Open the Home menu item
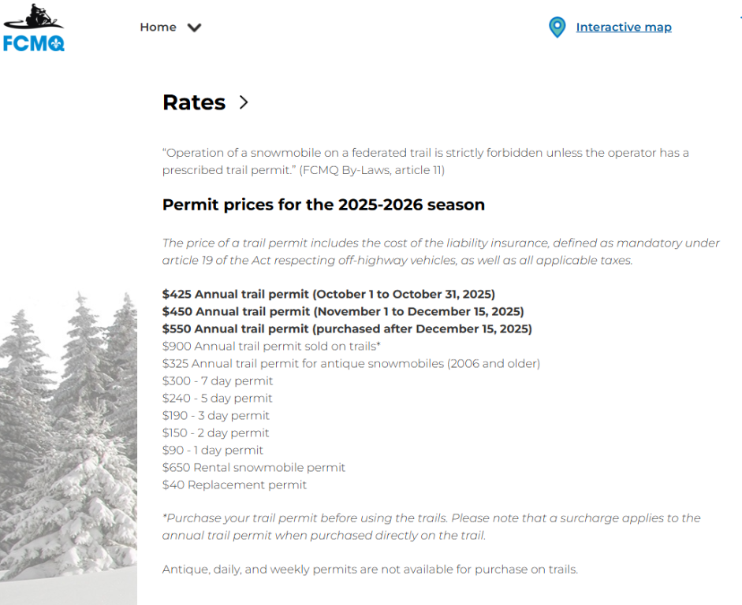This screenshot has height=605, width=742. click(158, 27)
